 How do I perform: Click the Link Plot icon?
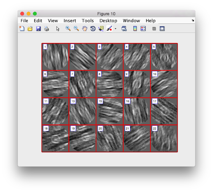[x=124, y=29]
